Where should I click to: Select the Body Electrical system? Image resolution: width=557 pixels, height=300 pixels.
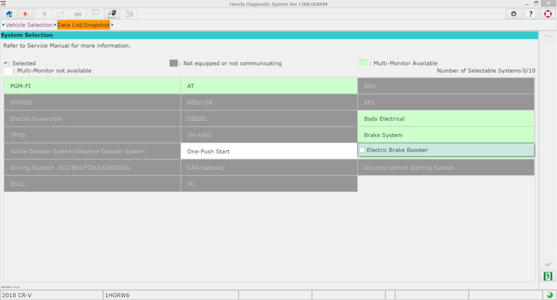(446, 119)
